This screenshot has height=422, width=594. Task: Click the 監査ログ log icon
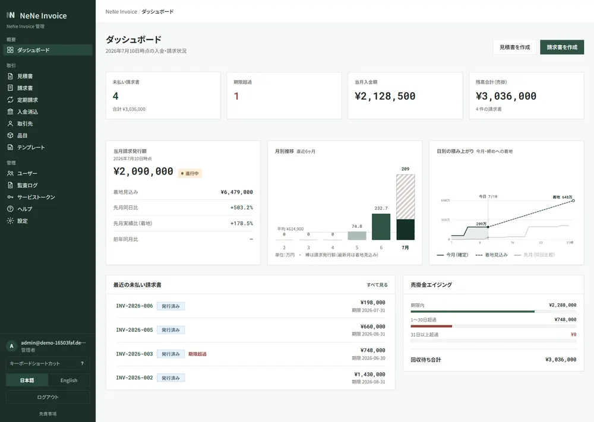coord(10,185)
